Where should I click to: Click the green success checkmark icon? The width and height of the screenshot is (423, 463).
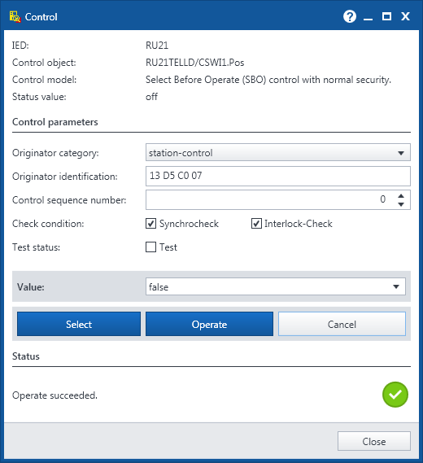[x=395, y=395]
